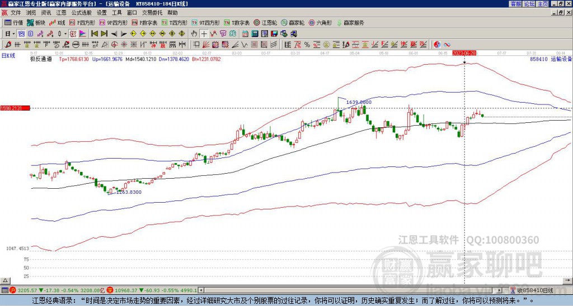Screen dimensions: 573x306
Task: Click the colorful flag icon
Action: pos(83,34)
